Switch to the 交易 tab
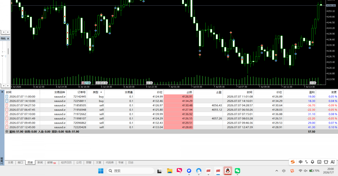The width and height of the screenshot is (338, 176). point(10,163)
